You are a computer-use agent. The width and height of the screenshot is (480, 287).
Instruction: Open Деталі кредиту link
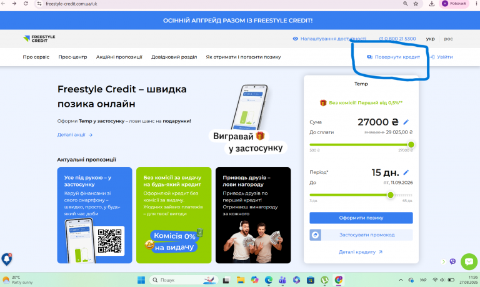(x=360, y=252)
